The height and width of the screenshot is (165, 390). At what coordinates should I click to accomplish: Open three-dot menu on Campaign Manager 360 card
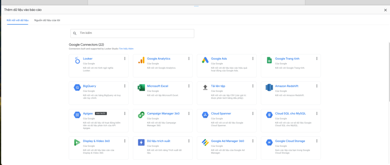tap(189, 113)
